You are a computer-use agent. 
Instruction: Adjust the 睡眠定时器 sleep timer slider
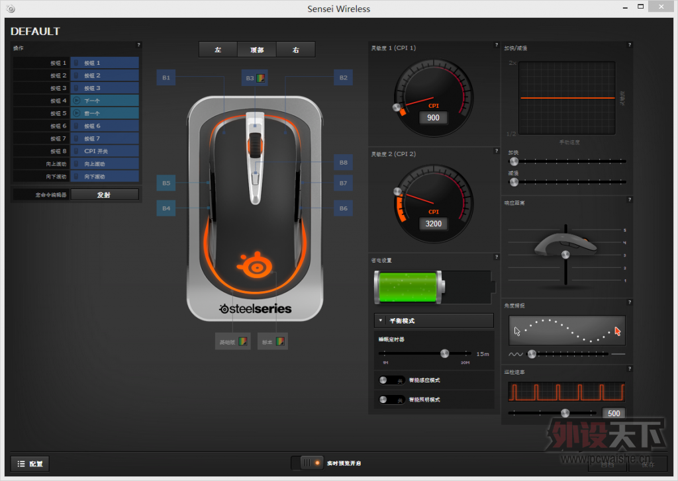444,353
